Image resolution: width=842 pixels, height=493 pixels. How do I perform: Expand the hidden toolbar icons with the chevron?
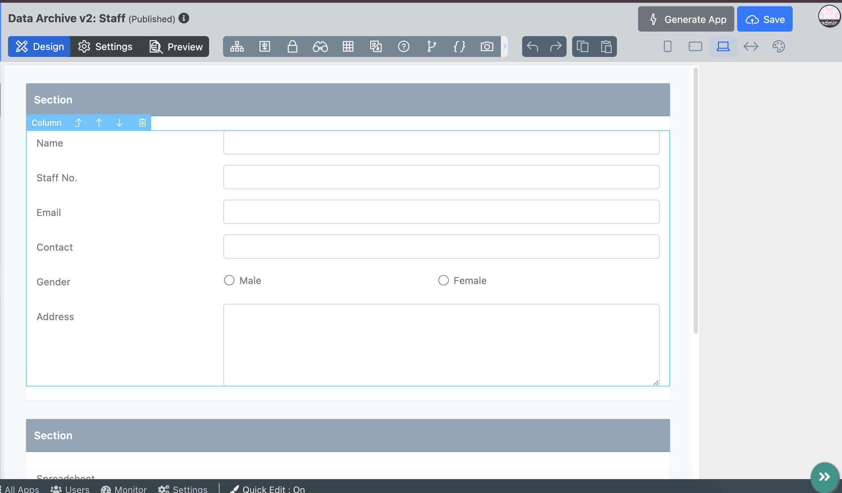click(x=505, y=47)
